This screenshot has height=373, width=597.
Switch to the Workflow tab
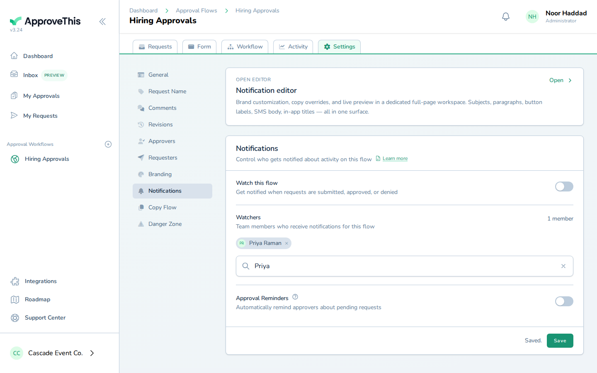[245, 47]
